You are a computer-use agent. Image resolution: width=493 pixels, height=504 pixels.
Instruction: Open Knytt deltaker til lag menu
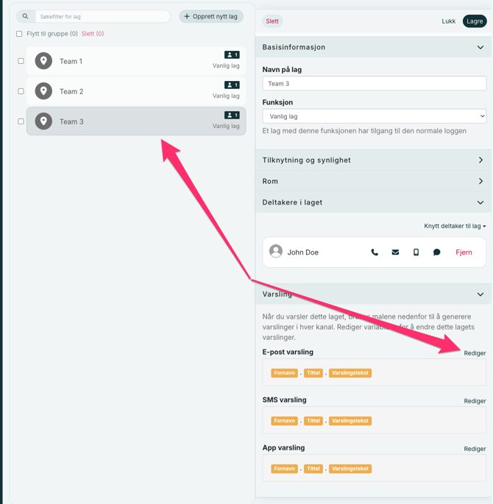454,226
